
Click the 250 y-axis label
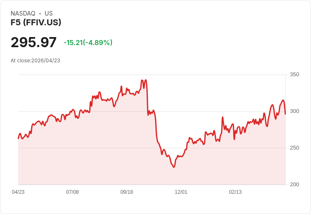pyautogui.click(x=294, y=148)
